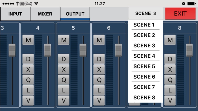Image resolution: width=198 pixels, height=111 pixels.
Task: Click the channel 5 fader knob
Action: (83, 50)
